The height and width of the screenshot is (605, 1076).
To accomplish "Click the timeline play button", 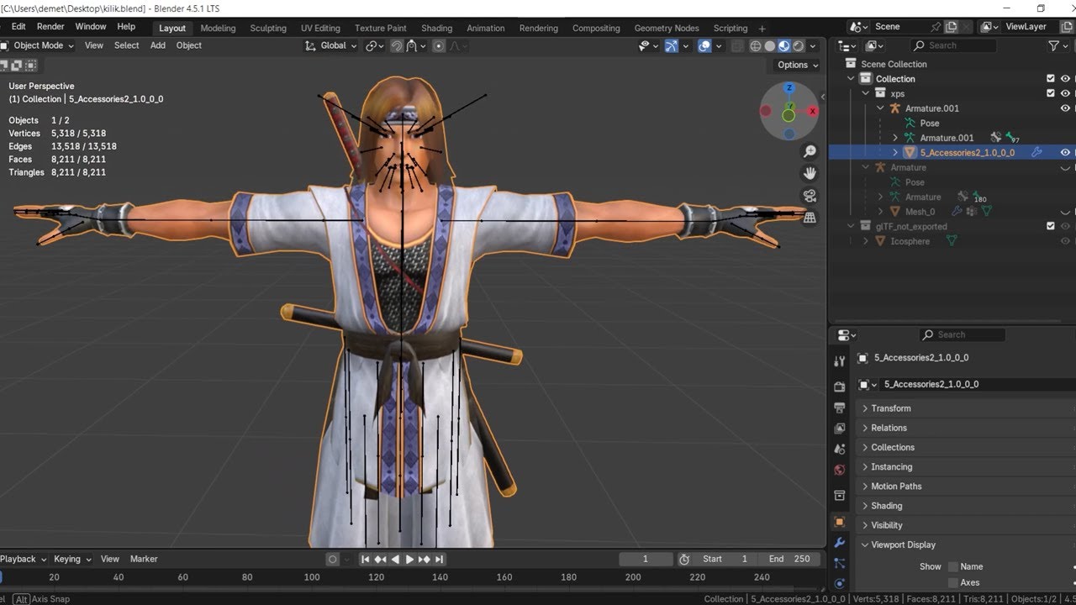I will (x=410, y=559).
